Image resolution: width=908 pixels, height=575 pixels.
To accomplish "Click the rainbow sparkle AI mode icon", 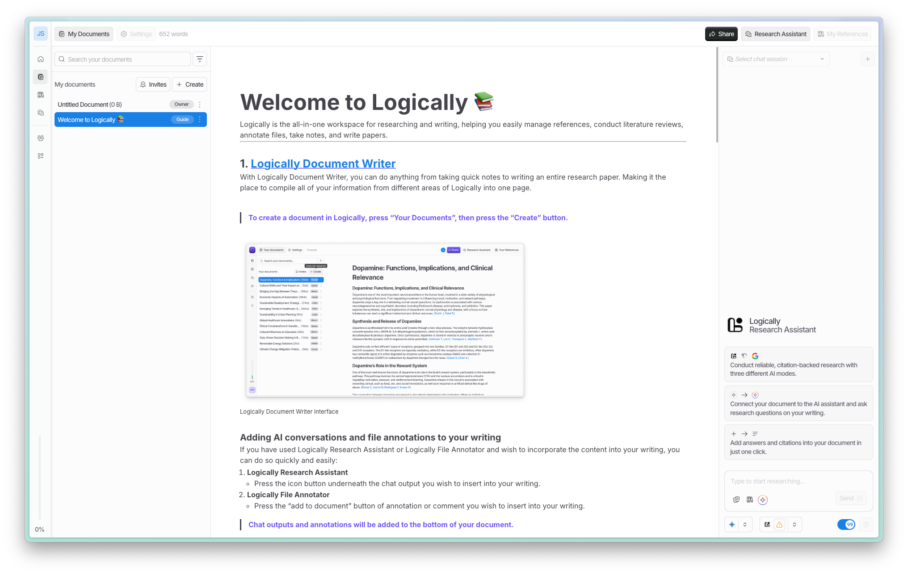I will tap(763, 499).
